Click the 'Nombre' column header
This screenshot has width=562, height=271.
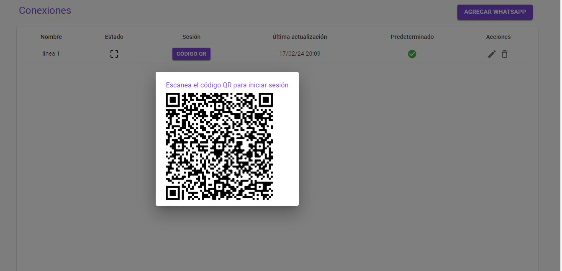coord(51,37)
